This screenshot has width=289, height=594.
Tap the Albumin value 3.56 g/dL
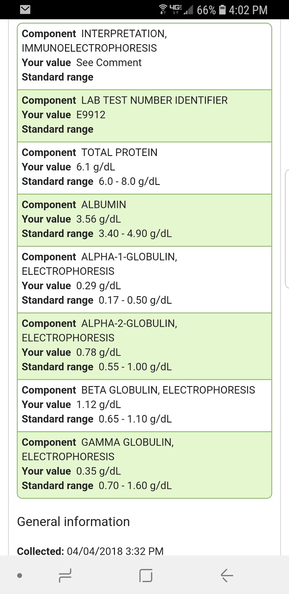click(x=98, y=219)
